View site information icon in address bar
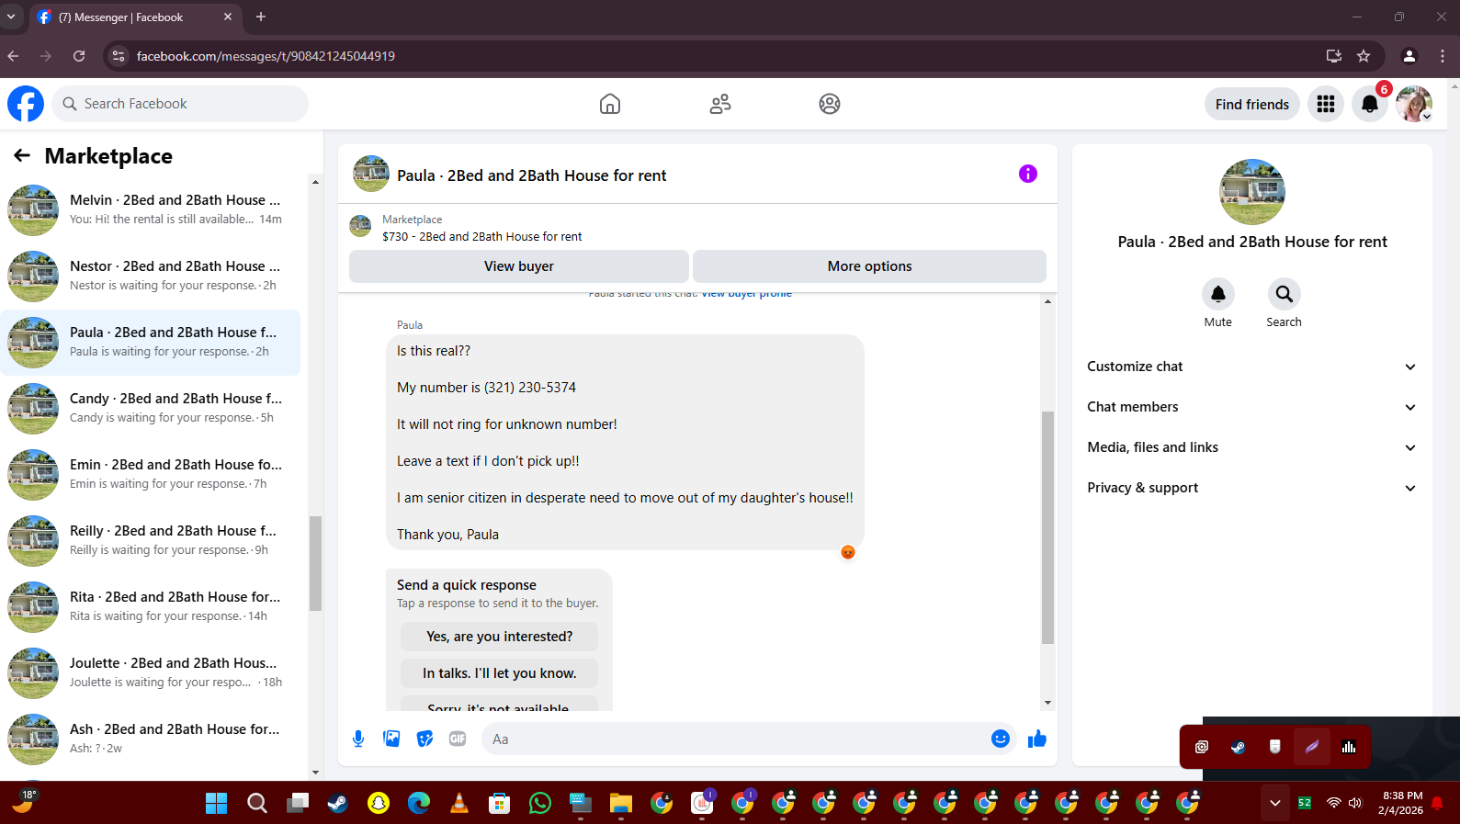Screen dimensions: 1460x824 [x=118, y=56]
